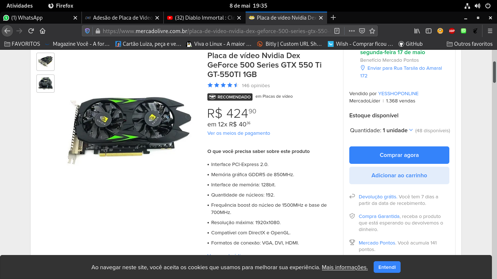The height and width of the screenshot is (279, 497).
Task: Select first product thumbnail image
Action: (45, 62)
